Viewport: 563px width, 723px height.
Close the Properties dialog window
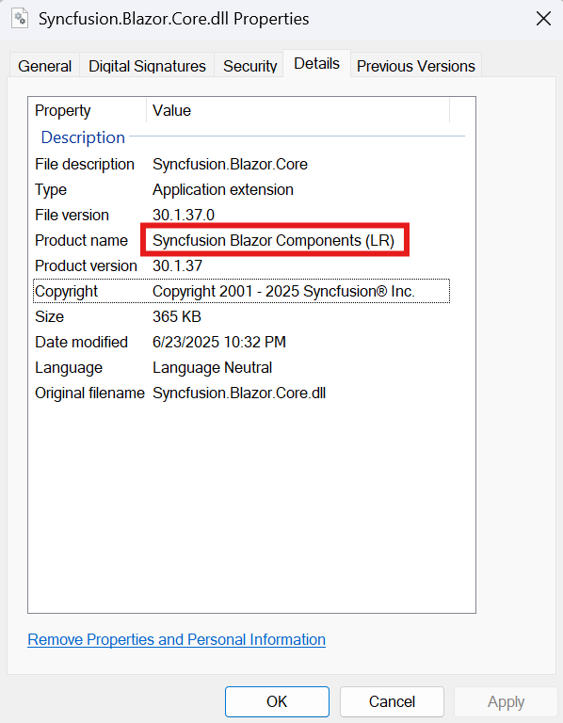click(x=543, y=19)
